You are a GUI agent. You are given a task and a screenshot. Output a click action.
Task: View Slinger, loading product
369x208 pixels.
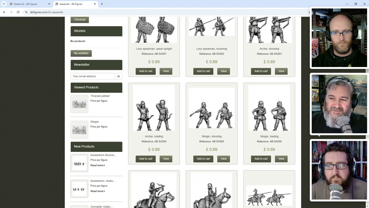[281, 159]
